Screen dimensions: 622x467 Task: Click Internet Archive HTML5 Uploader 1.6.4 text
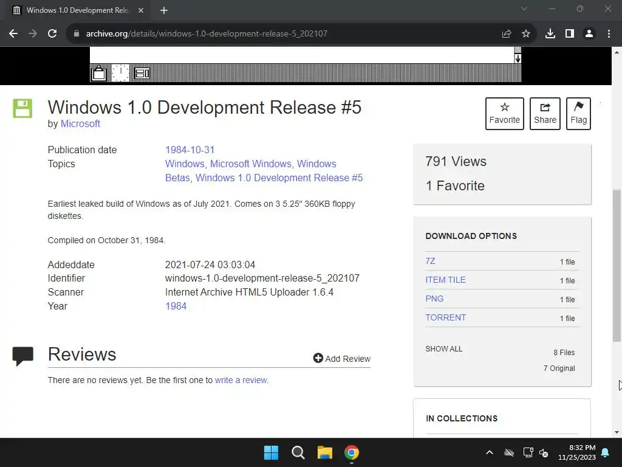pyautogui.click(x=249, y=292)
